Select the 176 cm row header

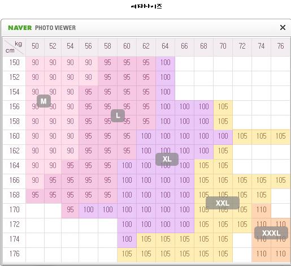coord(14,255)
